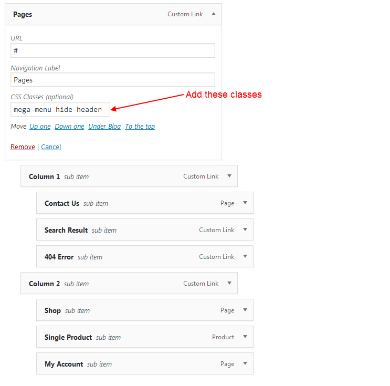Move the item Under Blog
390x386 pixels.
click(104, 127)
